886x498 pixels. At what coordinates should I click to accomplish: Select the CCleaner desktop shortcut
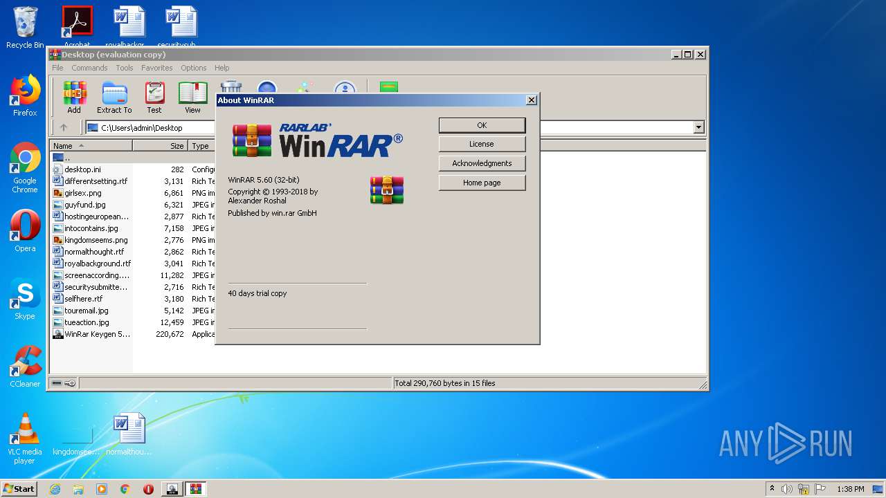pyautogui.click(x=25, y=367)
